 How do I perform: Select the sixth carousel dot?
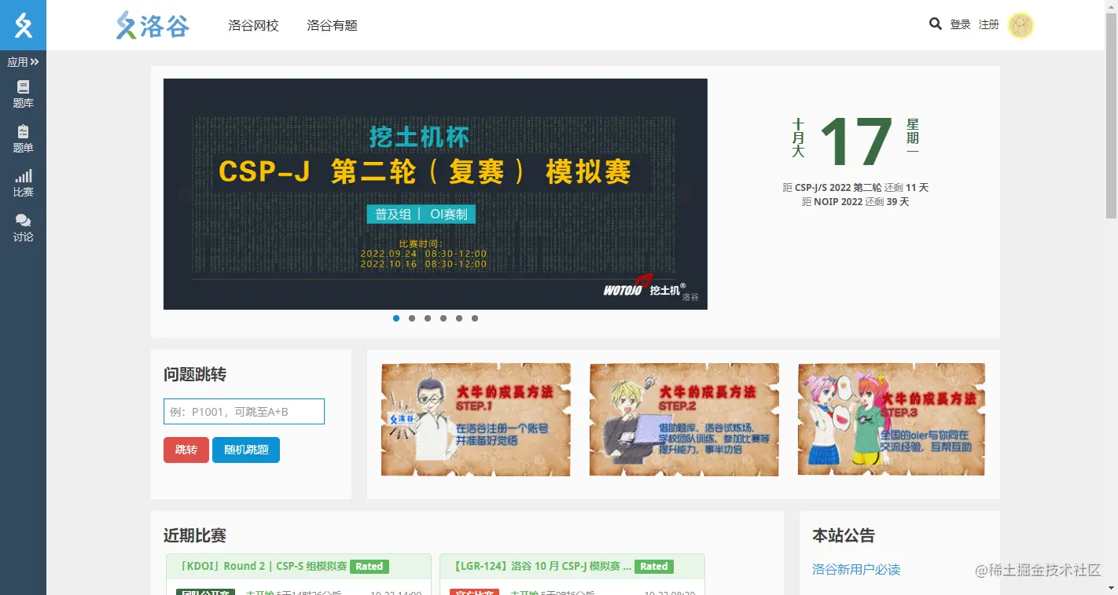(475, 318)
